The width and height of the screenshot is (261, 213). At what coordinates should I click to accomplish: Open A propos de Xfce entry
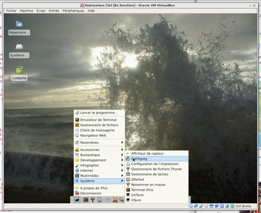click(99, 188)
